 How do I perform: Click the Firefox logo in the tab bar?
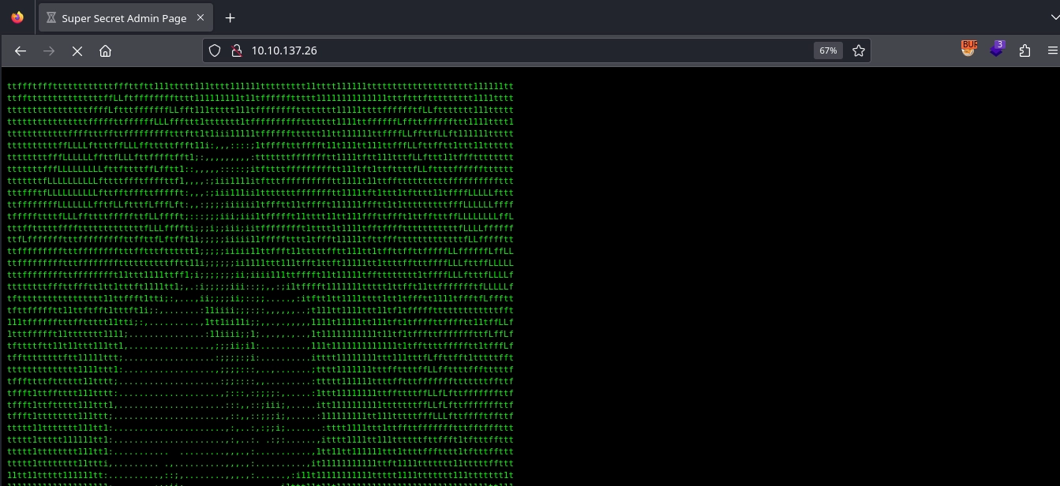pyautogui.click(x=17, y=17)
